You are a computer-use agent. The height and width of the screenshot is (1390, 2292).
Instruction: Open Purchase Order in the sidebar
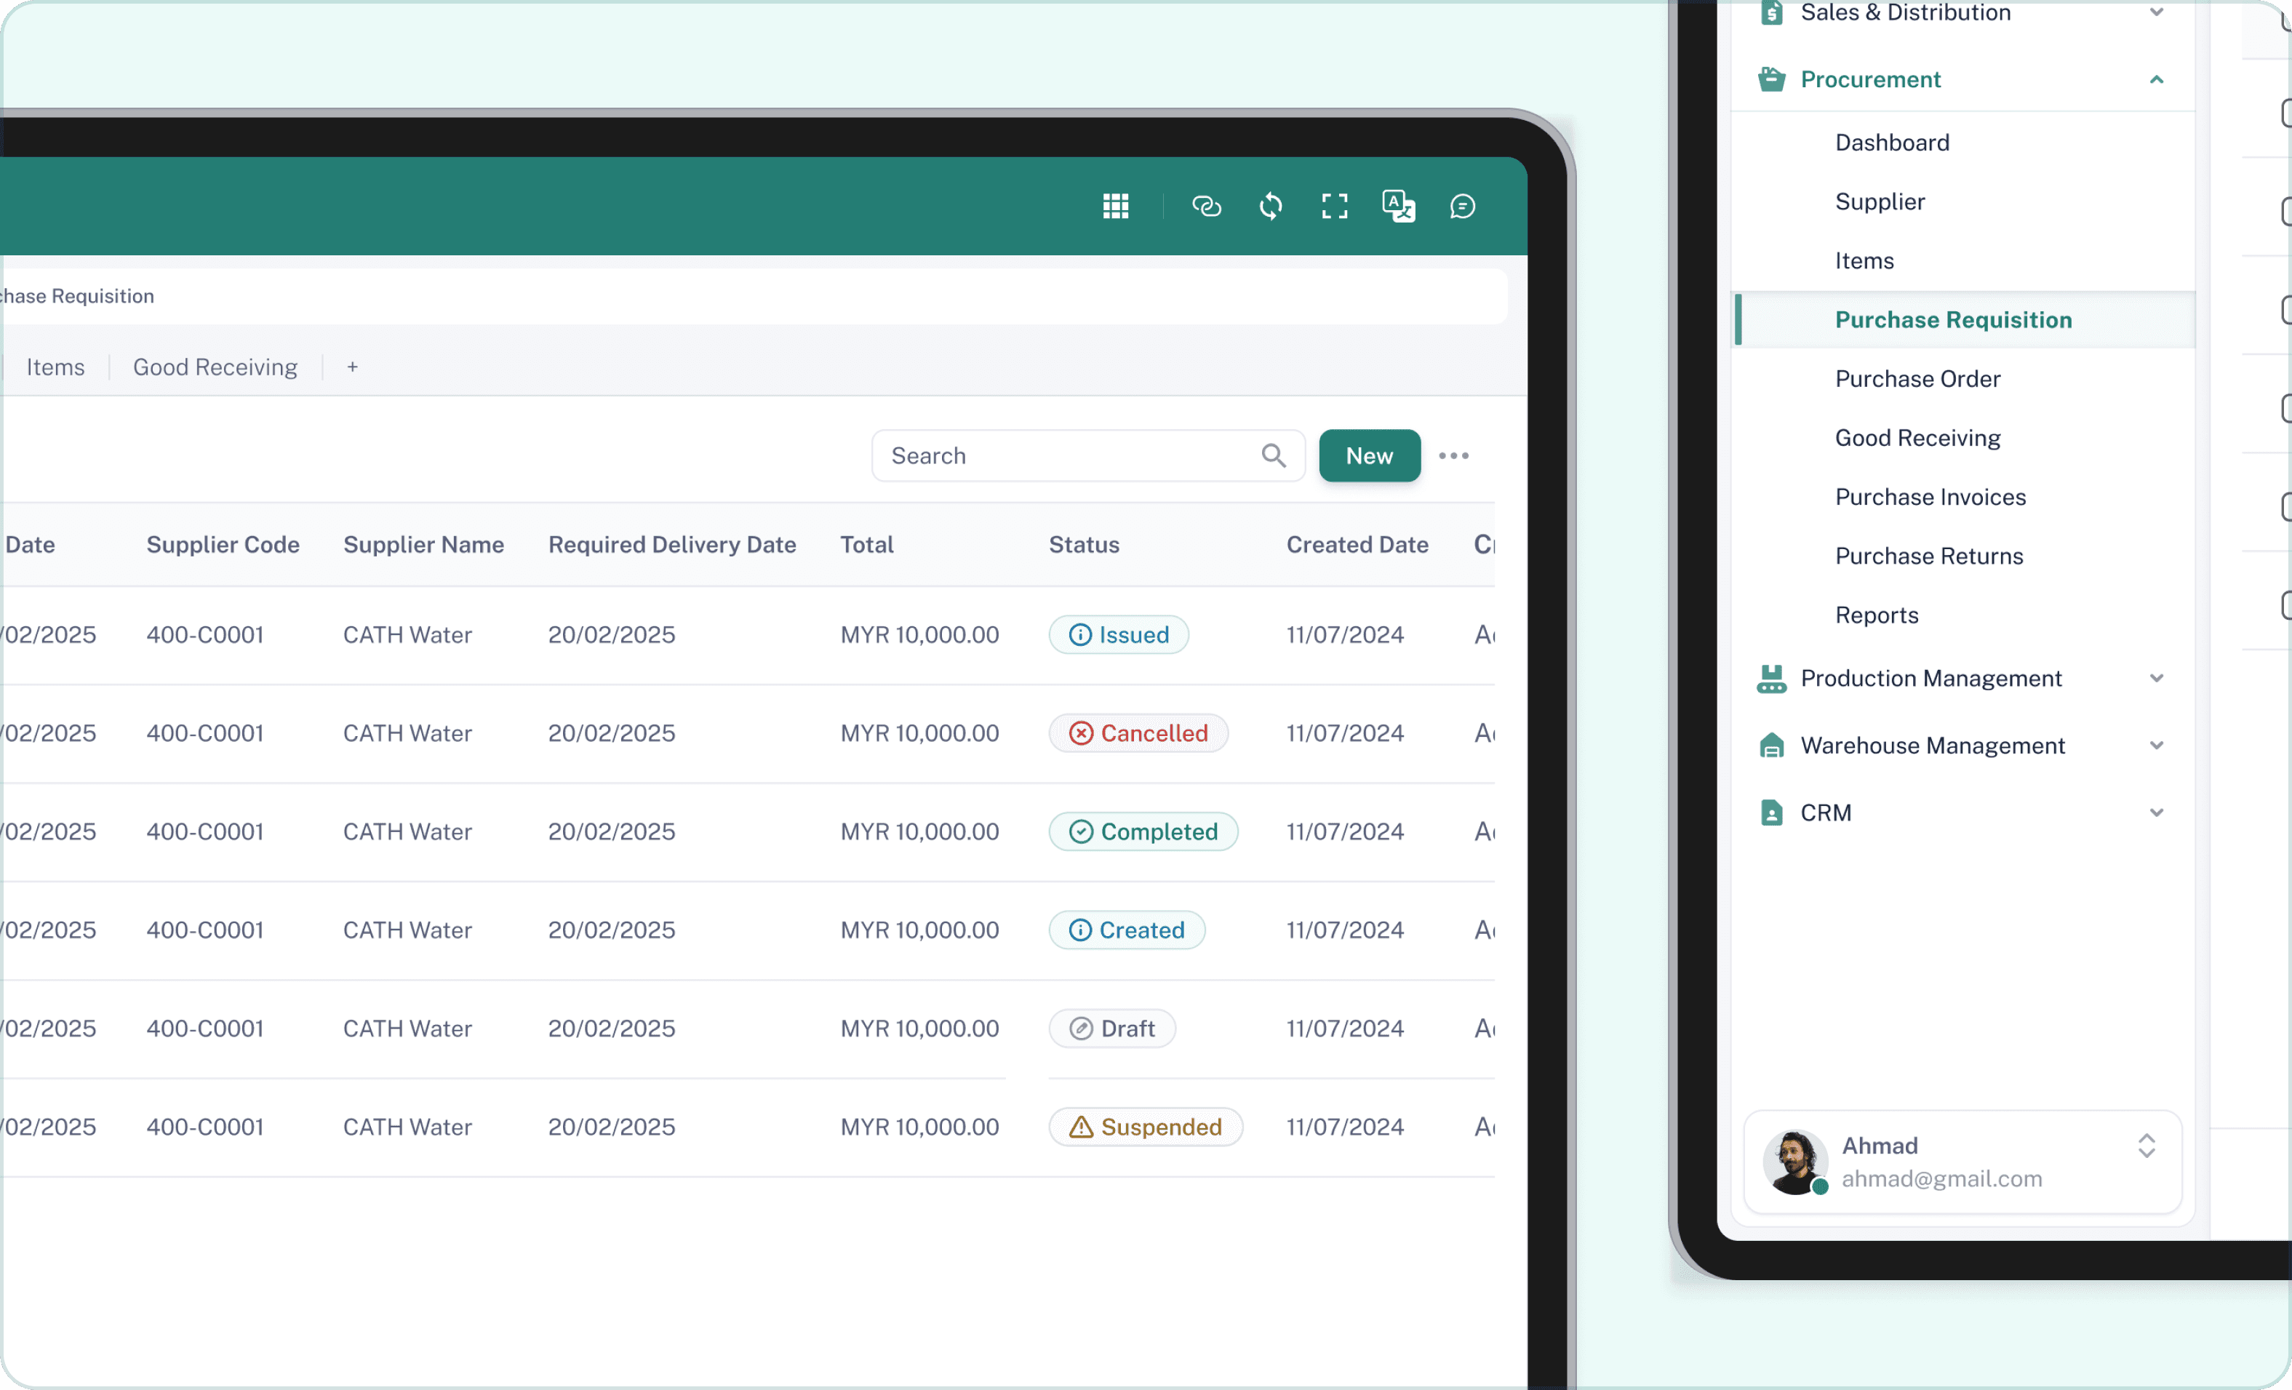coord(1917,379)
